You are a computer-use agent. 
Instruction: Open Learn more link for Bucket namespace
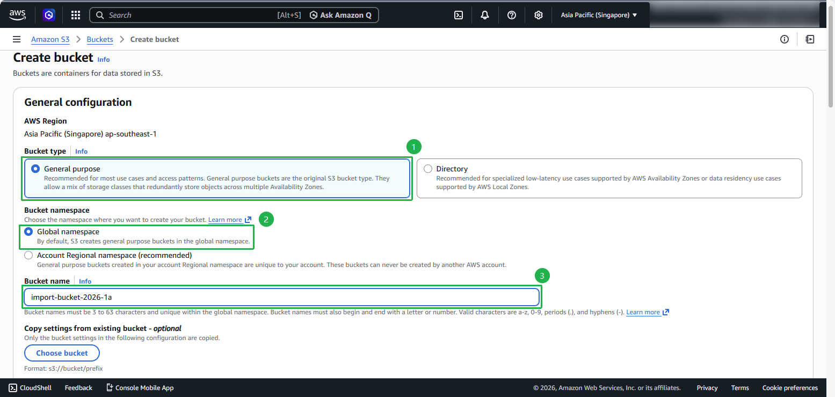coord(230,220)
